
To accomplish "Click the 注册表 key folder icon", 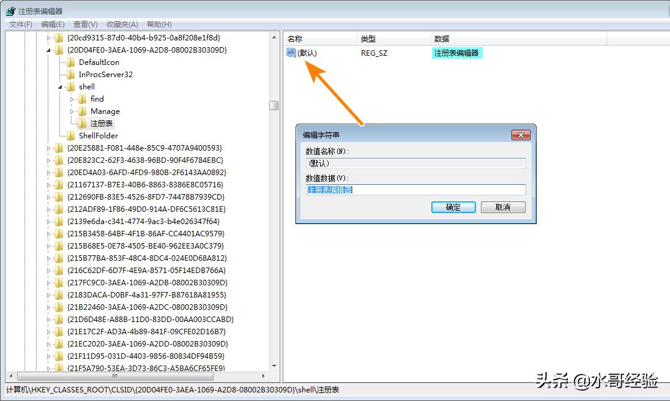I will pos(82,123).
